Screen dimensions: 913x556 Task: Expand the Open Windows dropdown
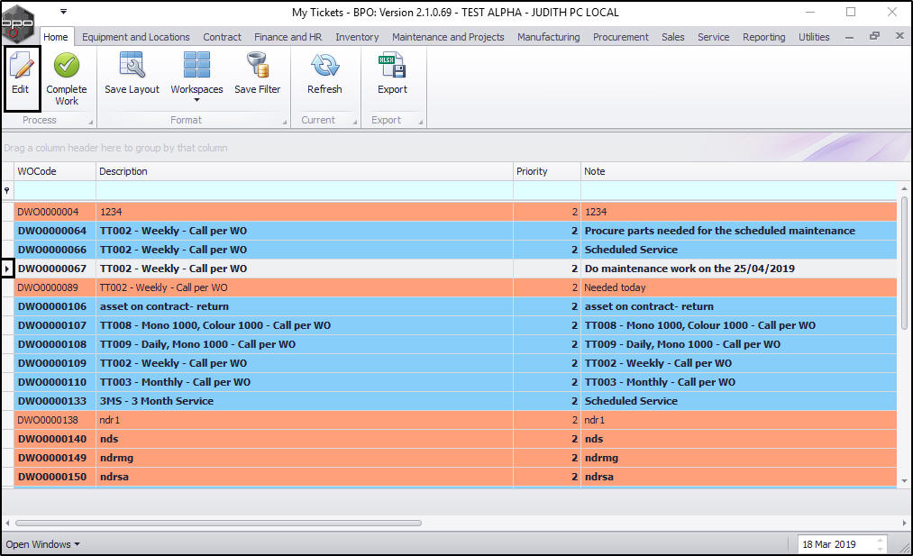[42, 544]
